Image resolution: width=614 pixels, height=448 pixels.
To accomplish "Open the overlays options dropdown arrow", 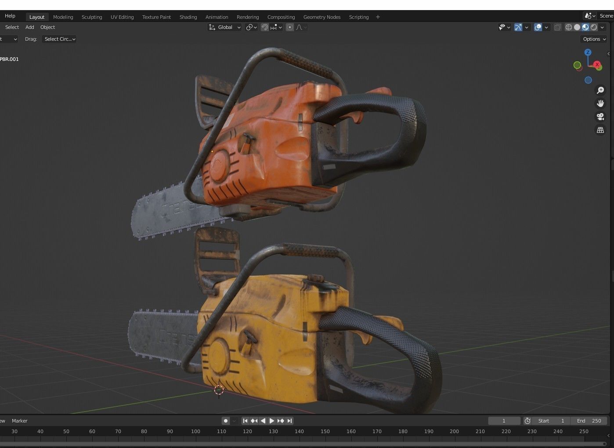I will 546,27.
